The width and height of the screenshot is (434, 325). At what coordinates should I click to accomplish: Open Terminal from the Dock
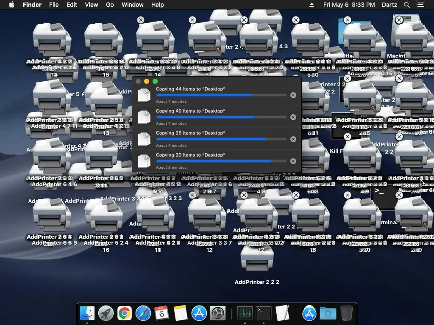(264, 313)
